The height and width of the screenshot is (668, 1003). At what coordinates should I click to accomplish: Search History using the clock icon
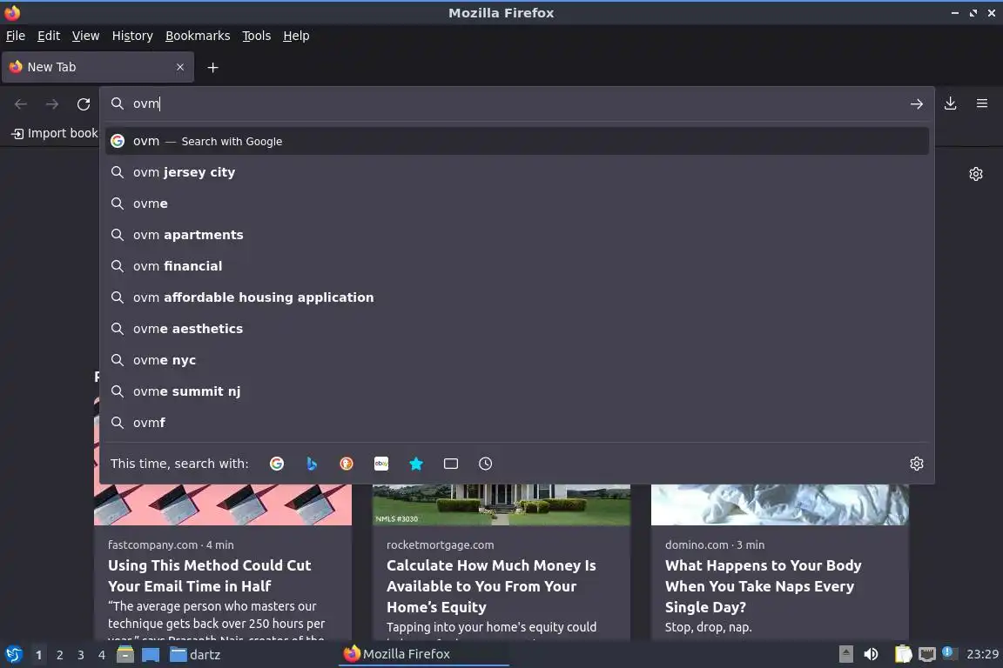tap(486, 464)
